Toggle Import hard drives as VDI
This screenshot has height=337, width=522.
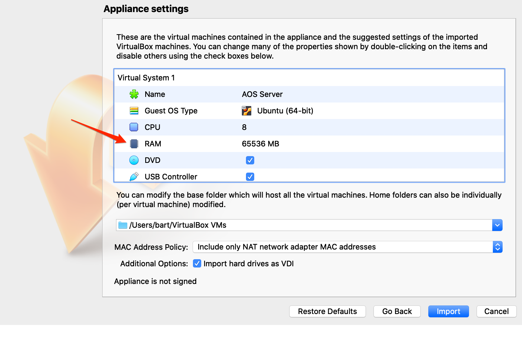[197, 263]
